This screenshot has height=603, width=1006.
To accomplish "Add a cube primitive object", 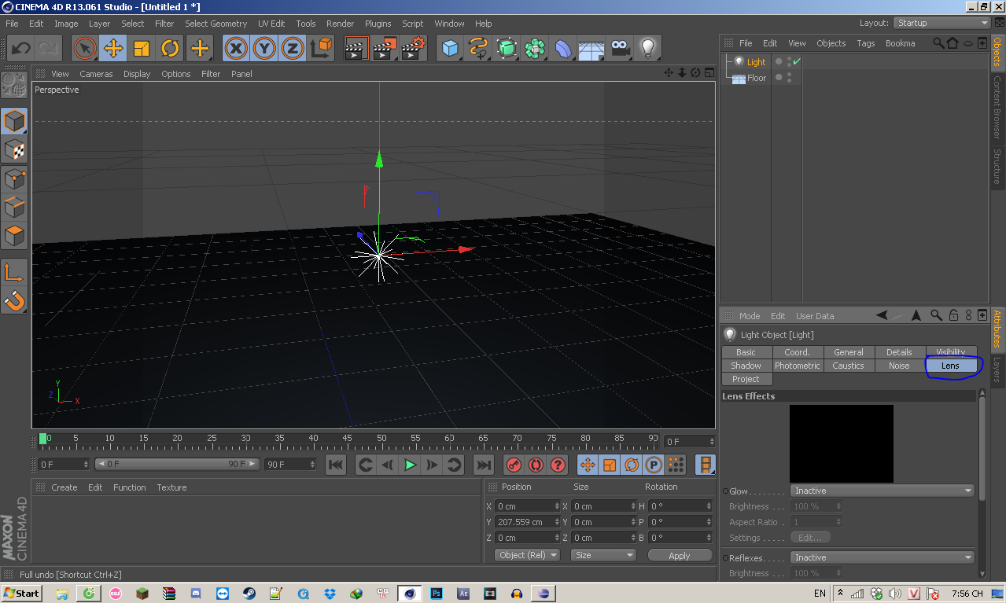I will click(450, 49).
